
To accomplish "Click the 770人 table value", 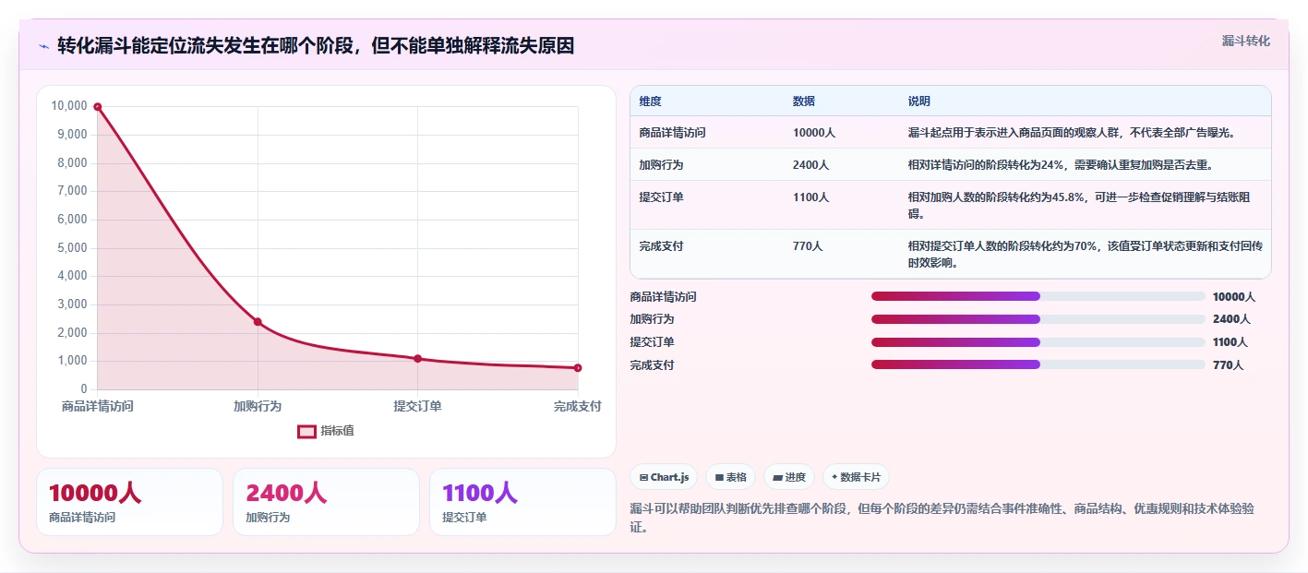I will tap(807, 246).
